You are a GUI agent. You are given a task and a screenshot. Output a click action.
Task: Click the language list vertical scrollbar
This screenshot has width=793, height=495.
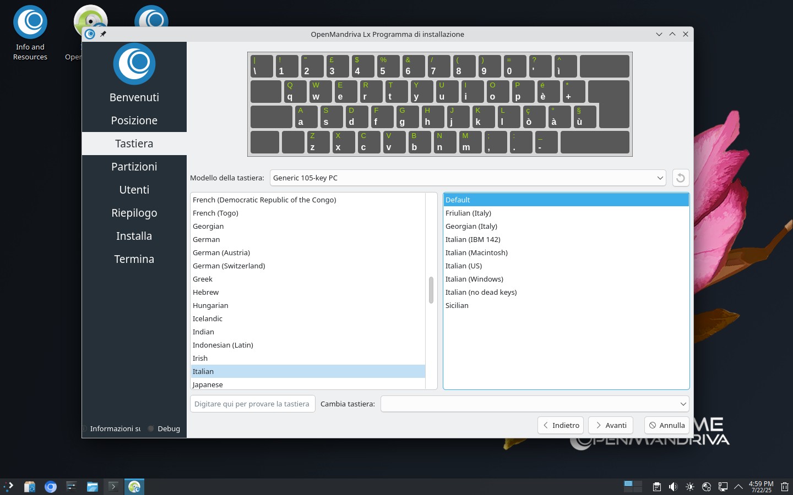coord(431,290)
